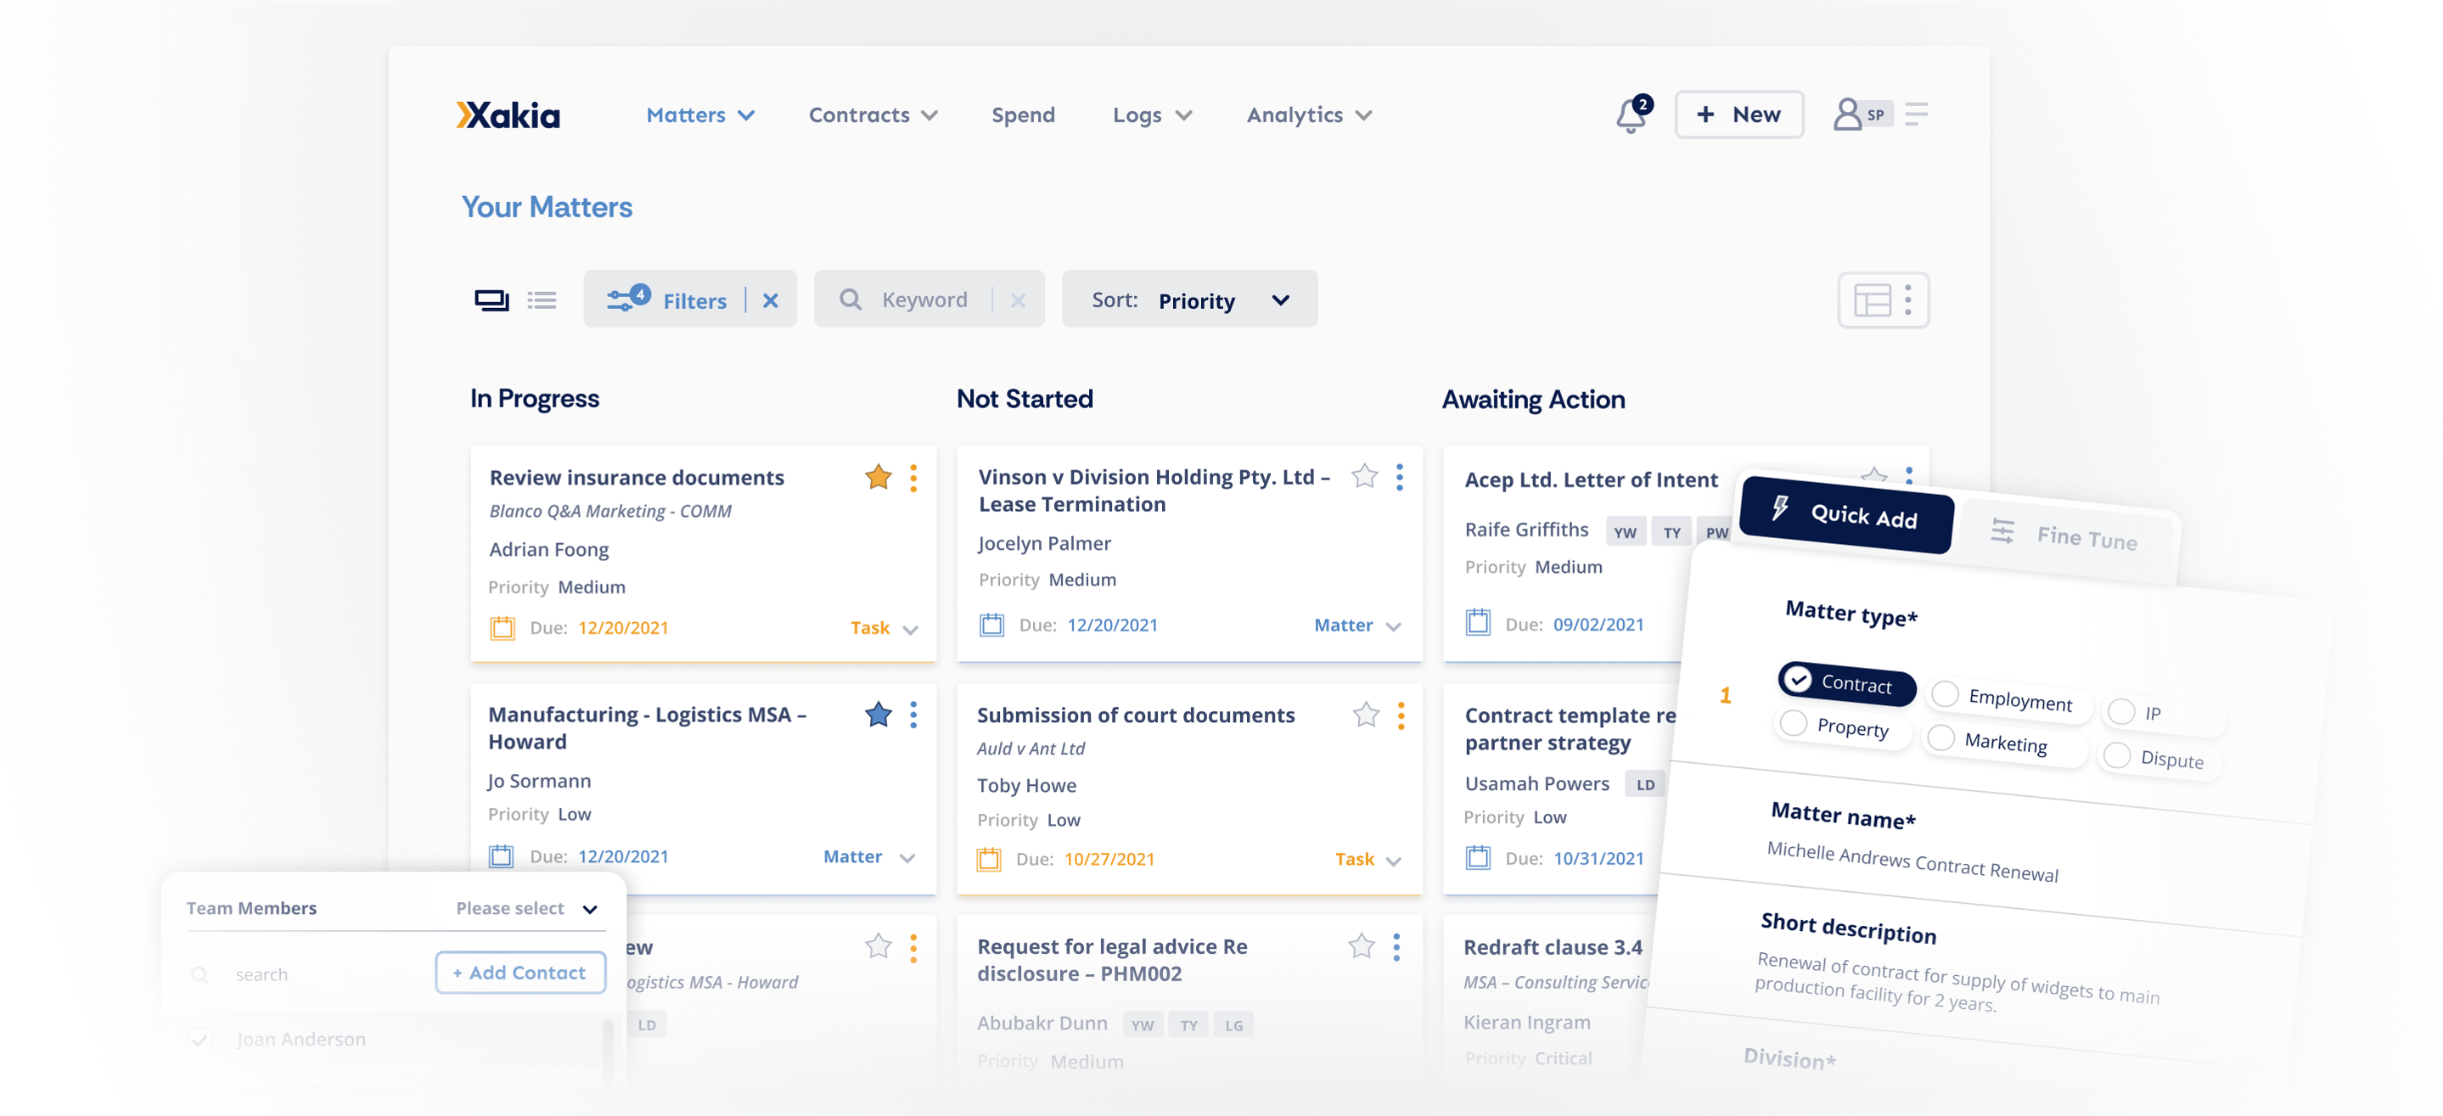Click the layout settings table icon
The width and height of the screenshot is (2443, 1116).
(x=1872, y=300)
